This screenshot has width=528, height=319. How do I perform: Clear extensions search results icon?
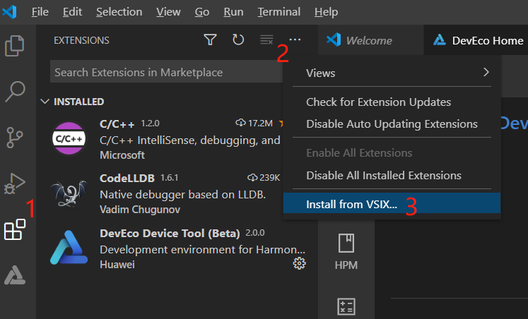(x=266, y=40)
